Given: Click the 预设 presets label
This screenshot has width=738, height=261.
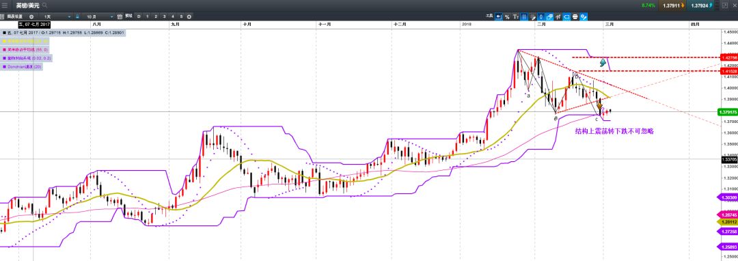Looking at the screenshot, I should (128, 16).
